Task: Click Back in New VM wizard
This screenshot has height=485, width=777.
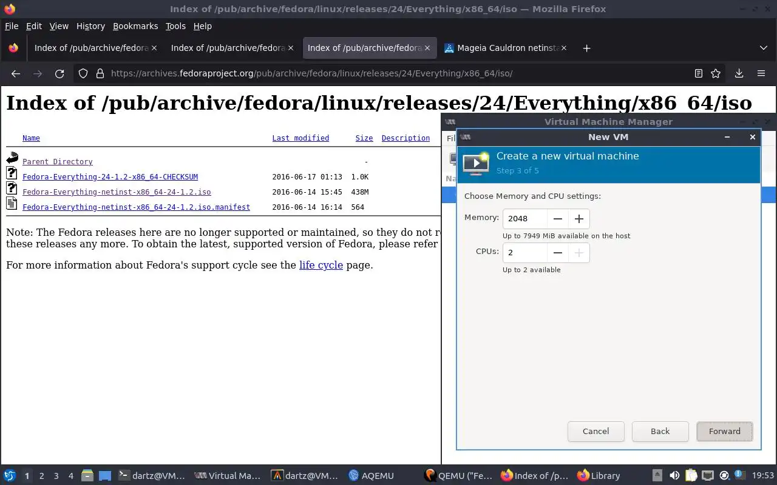Action: coord(660,431)
